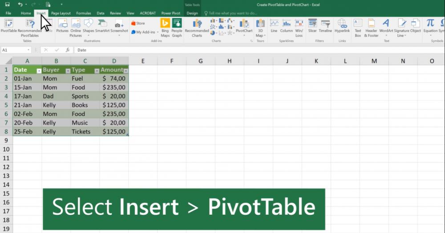Open the Table Tools Design tab
Viewport: 445px width, 233px height.
click(x=192, y=13)
